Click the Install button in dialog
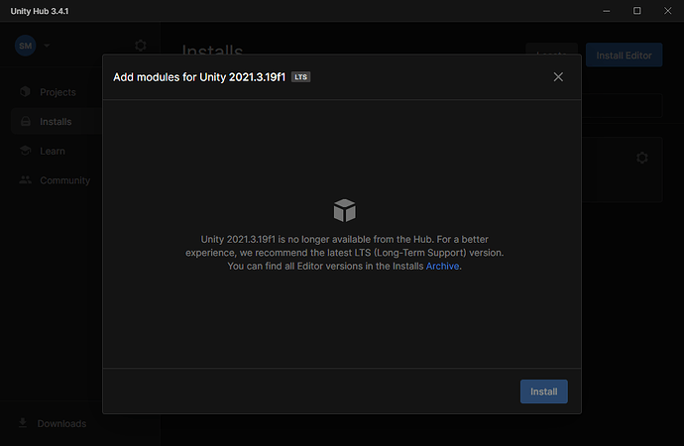 (543, 391)
